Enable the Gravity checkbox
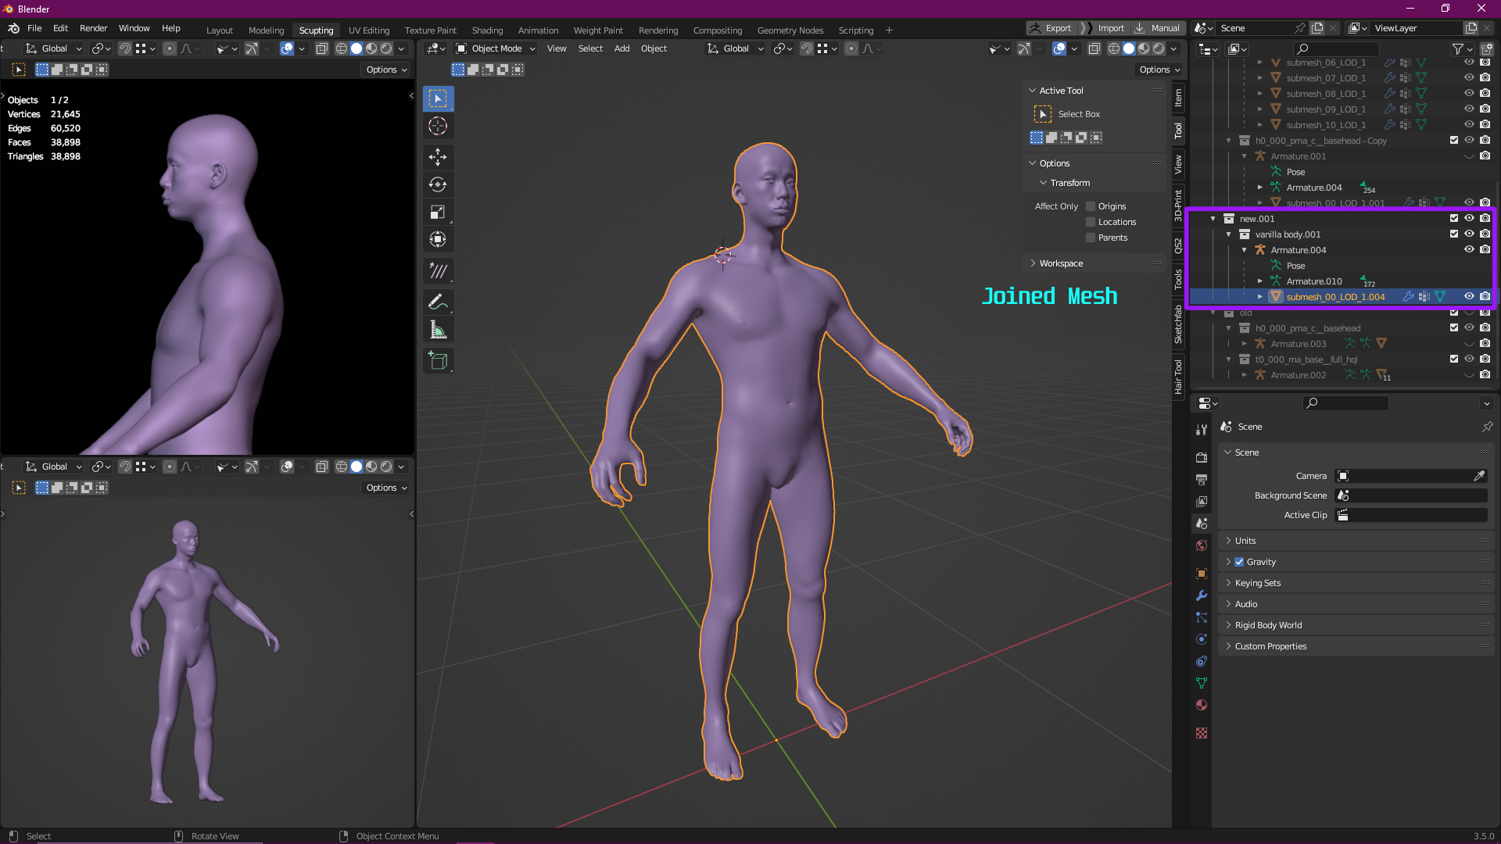 (1239, 562)
